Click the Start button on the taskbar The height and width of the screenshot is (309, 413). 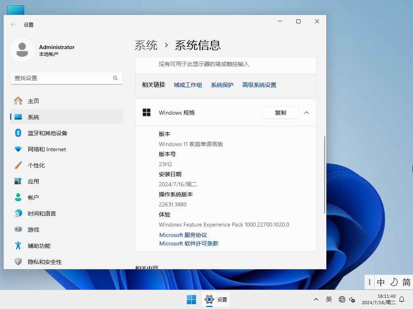[x=191, y=299]
